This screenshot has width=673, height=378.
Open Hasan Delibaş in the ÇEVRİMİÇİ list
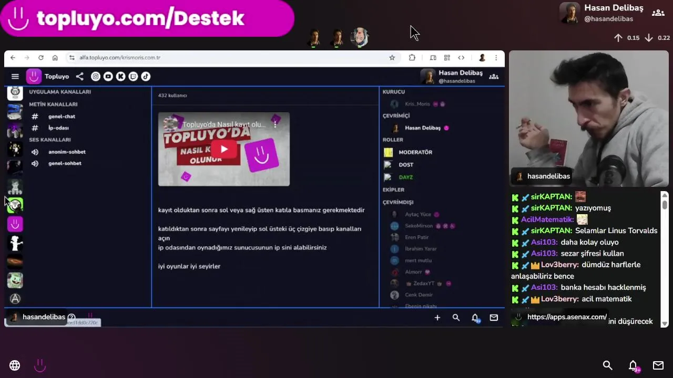423,128
